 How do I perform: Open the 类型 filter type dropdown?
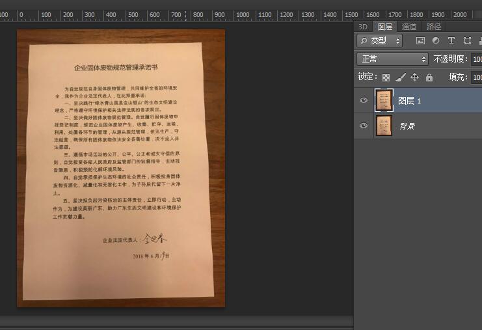(380, 40)
